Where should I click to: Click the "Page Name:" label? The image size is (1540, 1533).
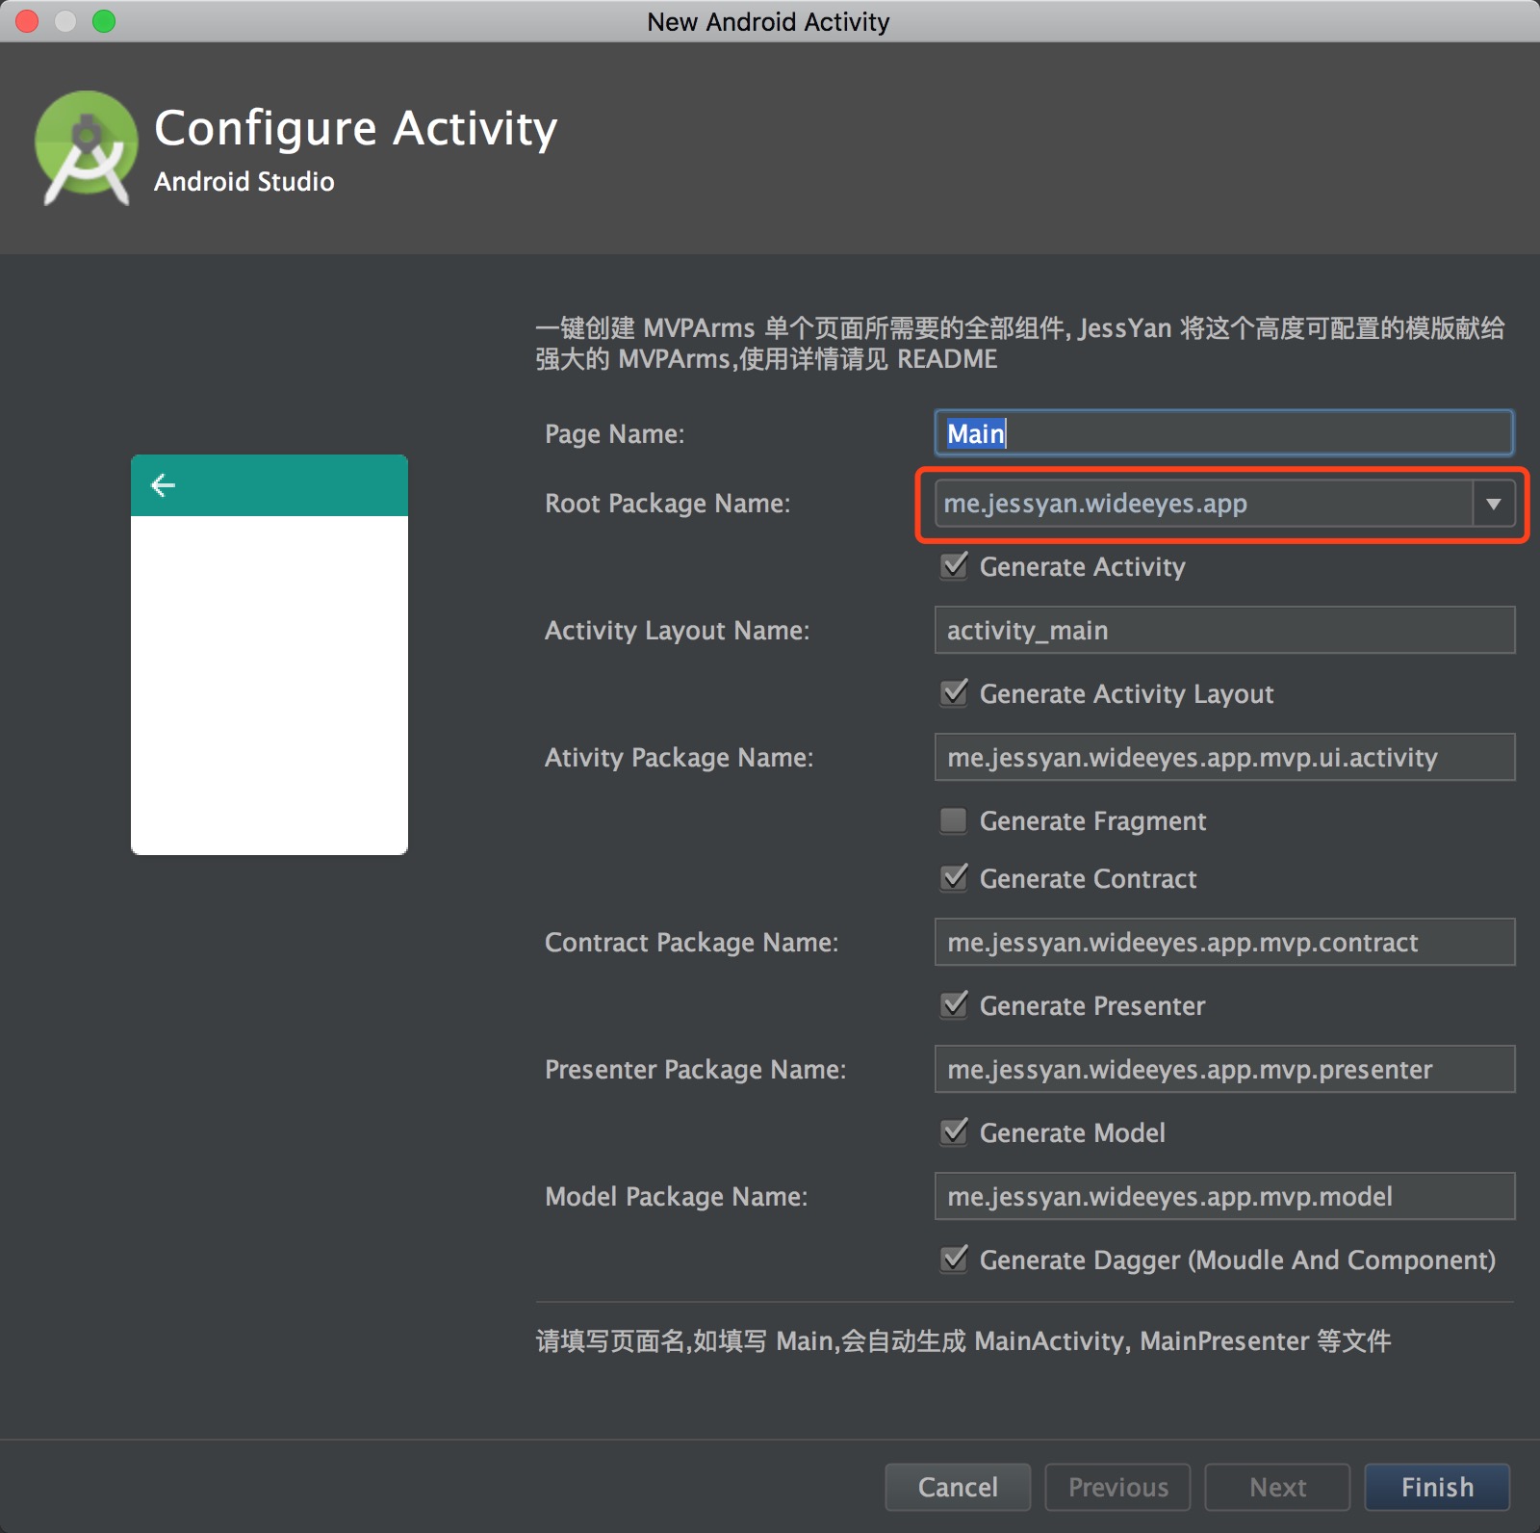tap(615, 434)
